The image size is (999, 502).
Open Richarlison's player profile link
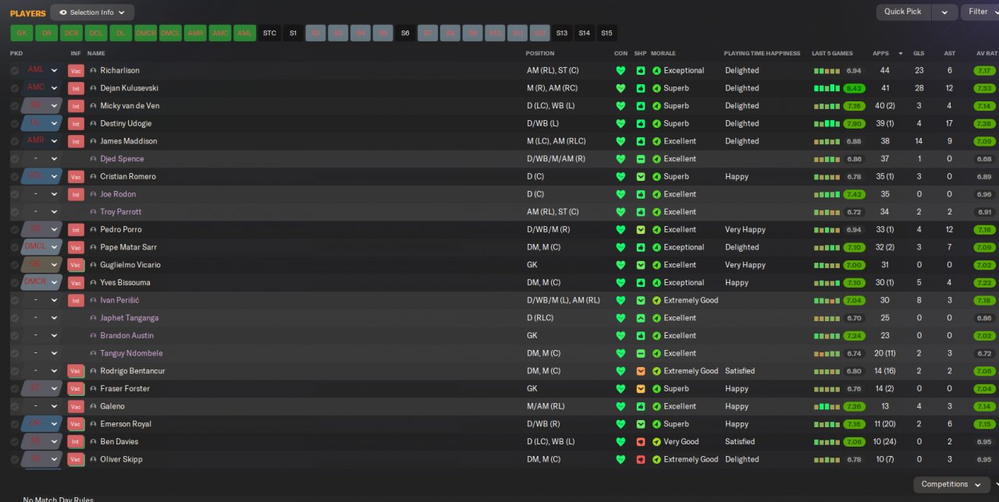[119, 70]
